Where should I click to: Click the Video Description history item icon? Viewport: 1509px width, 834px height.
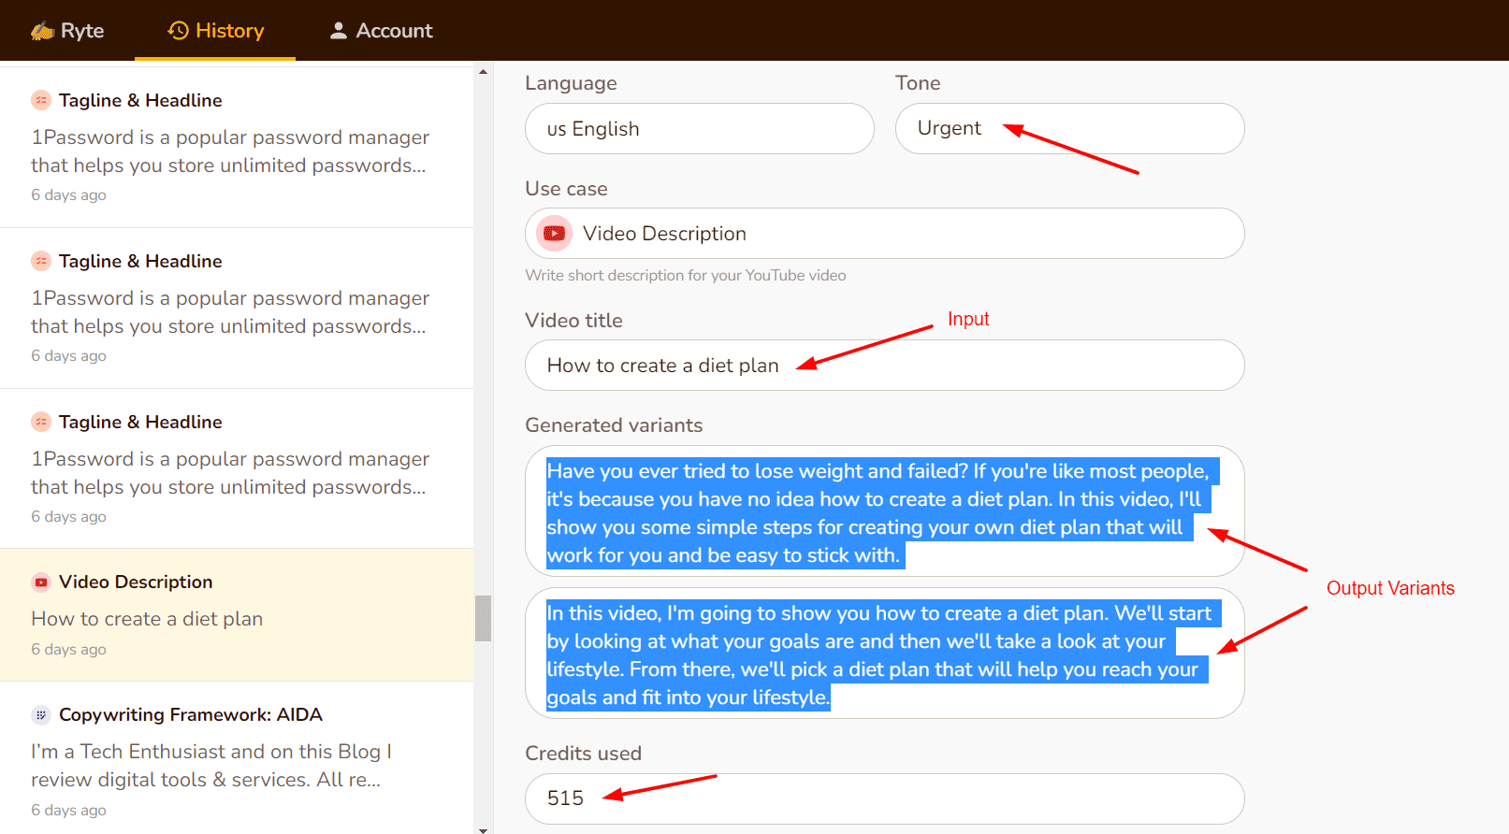(x=41, y=582)
